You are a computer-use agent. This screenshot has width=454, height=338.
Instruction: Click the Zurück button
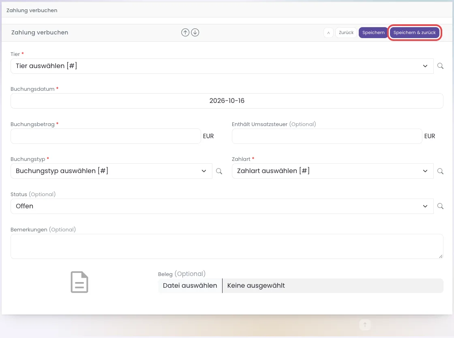pyautogui.click(x=346, y=33)
